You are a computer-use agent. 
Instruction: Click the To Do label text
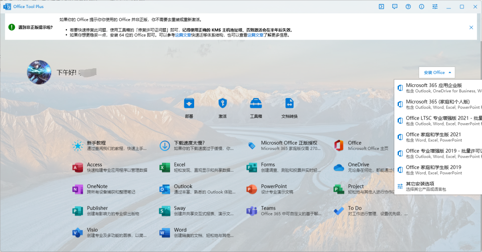click(x=355, y=208)
